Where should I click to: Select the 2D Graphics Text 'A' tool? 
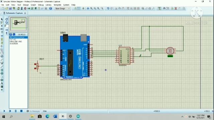click(x=2, y=83)
